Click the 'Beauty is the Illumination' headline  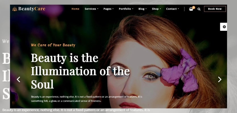pyautogui.click(x=80, y=71)
